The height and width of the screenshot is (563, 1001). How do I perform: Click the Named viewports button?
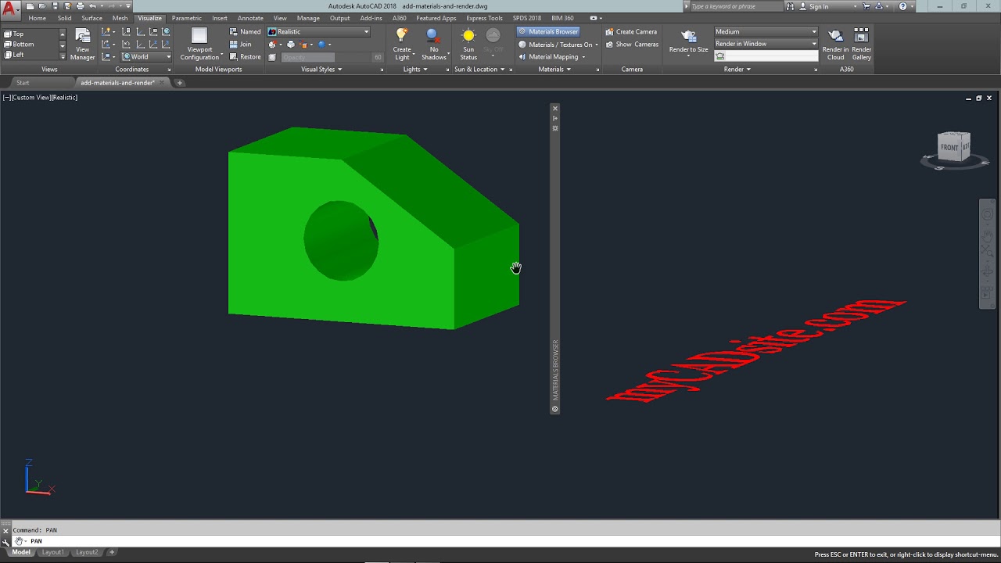tap(246, 32)
